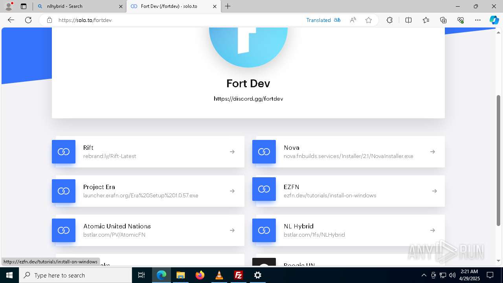Launch VLC media player from taskbar
The width and height of the screenshot is (503, 283).
pyautogui.click(x=219, y=275)
